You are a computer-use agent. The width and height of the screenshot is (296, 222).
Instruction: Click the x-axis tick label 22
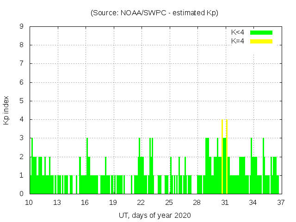[x=141, y=202]
